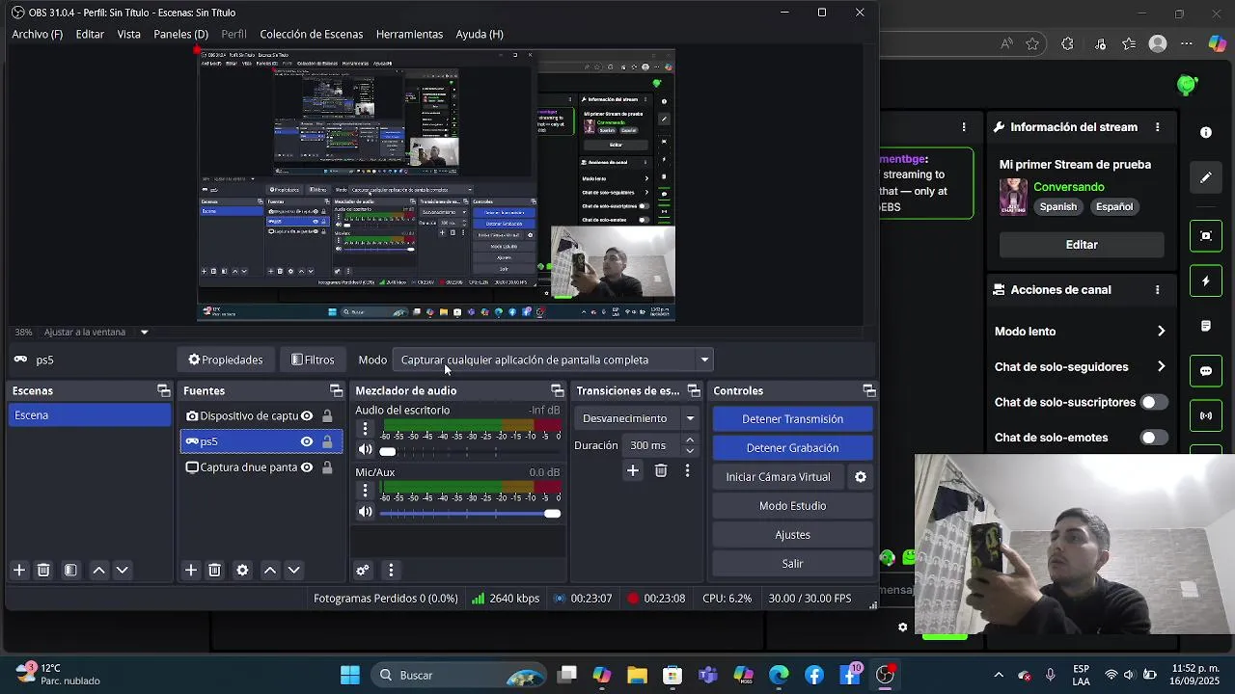This screenshot has width=1235, height=694.
Task: Decrease transition duration with down arrow
Action: click(689, 451)
